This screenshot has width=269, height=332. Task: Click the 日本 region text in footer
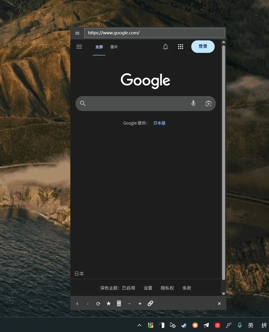click(79, 274)
